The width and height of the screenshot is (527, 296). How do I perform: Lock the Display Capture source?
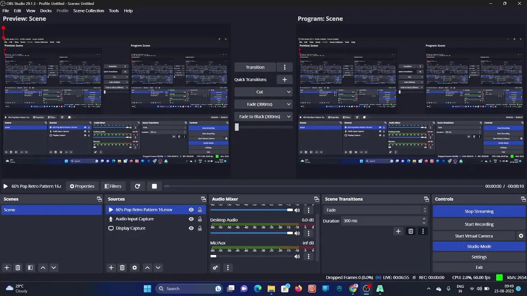(x=200, y=228)
